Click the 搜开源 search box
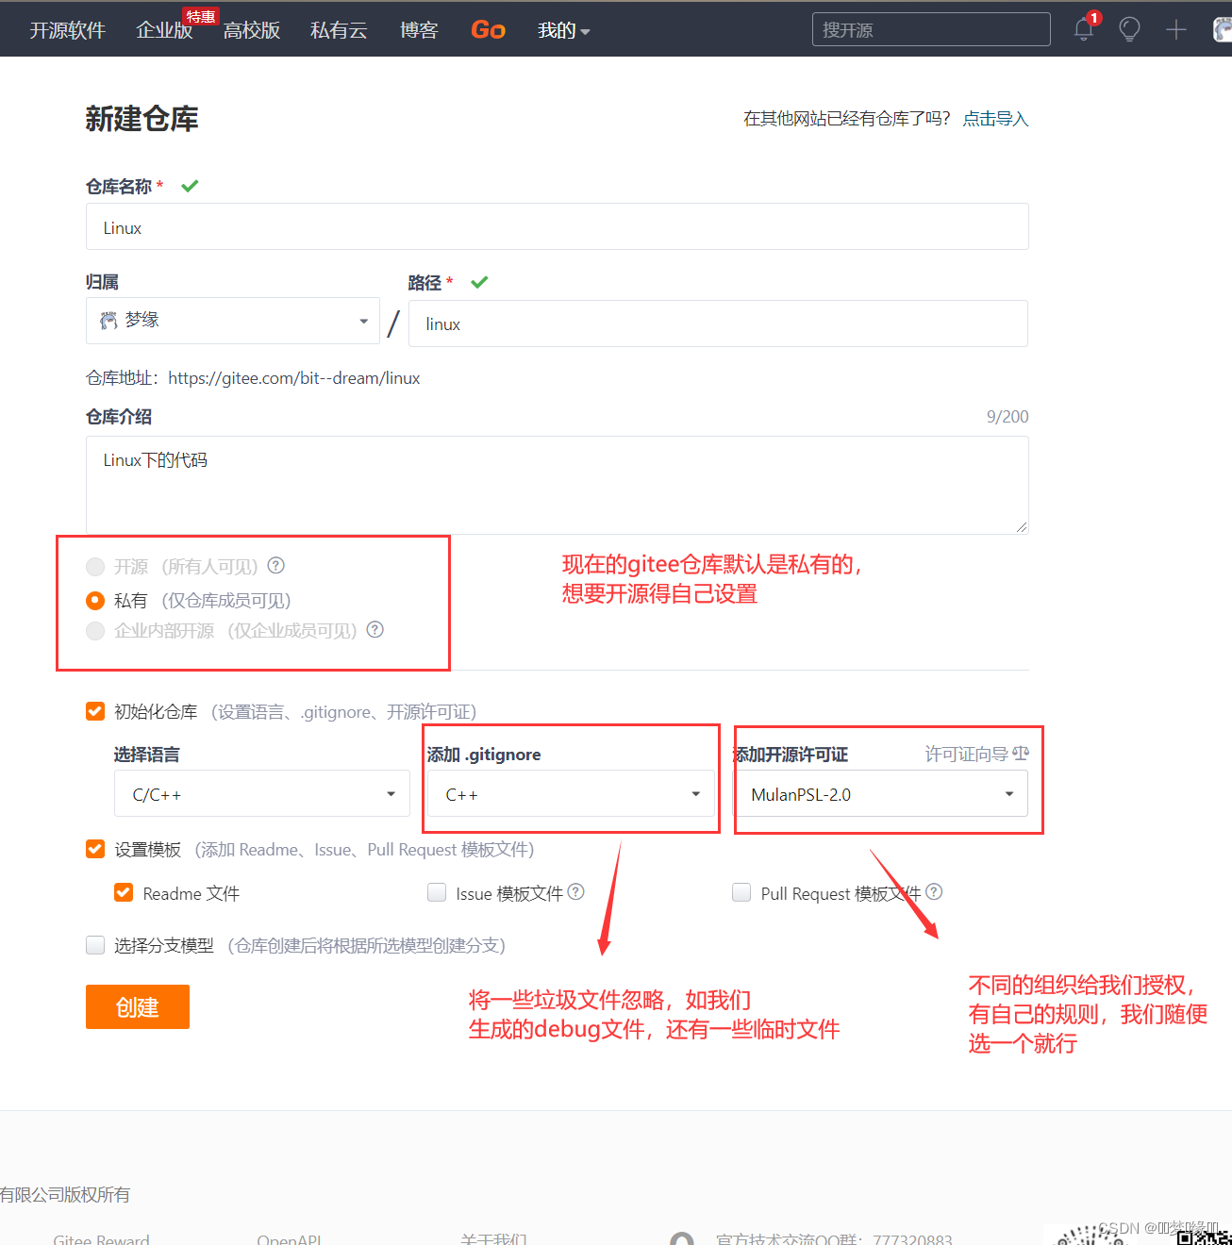The image size is (1232, 1245). (x=931, y=29)
